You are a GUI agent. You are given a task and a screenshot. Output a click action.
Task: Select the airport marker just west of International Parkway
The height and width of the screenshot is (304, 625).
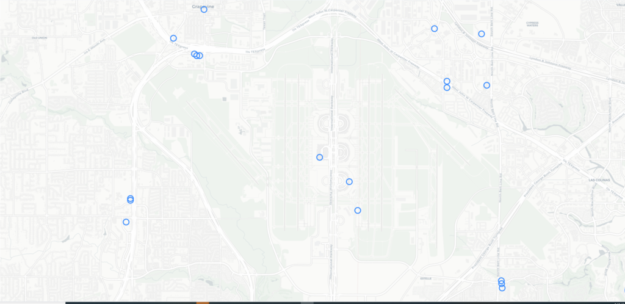[320, 157]
